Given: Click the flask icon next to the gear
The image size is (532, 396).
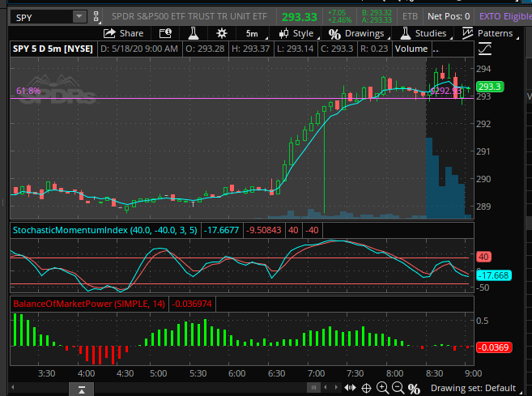Looking at the screenshot, I should pyautogui.click(x=194, y=33).
